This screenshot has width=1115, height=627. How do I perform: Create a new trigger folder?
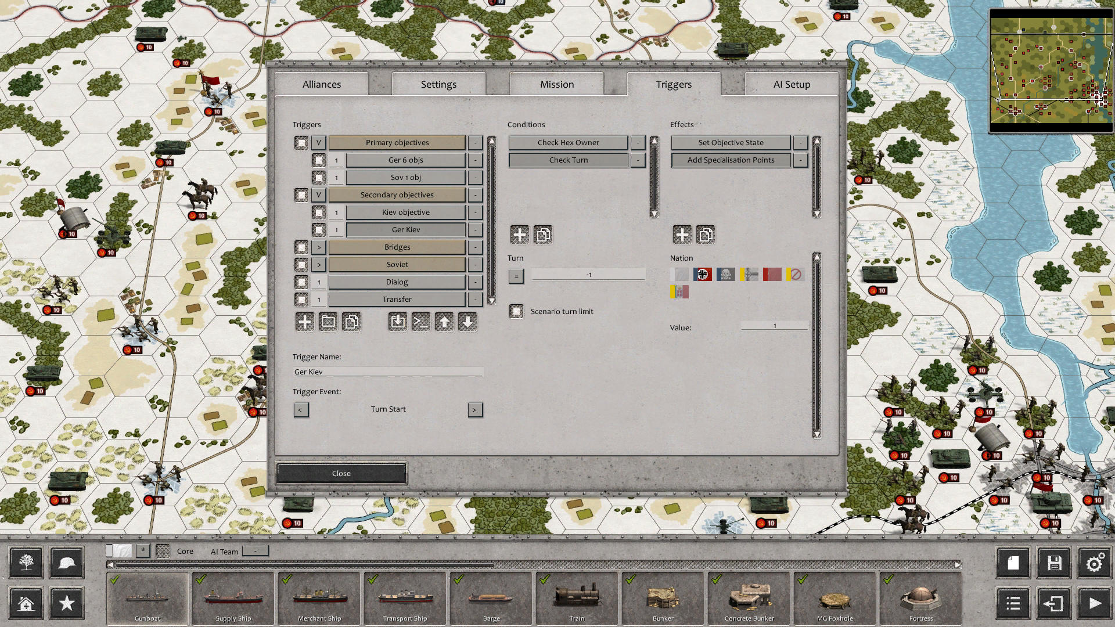click(x=328, y=322)
